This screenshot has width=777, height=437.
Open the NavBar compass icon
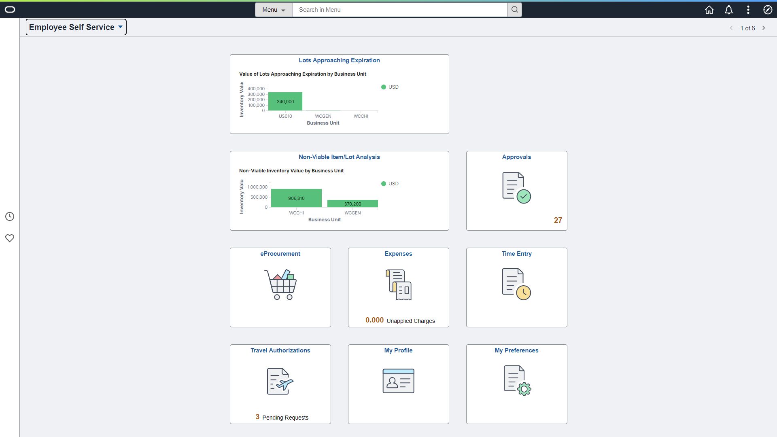click(768, 10)
